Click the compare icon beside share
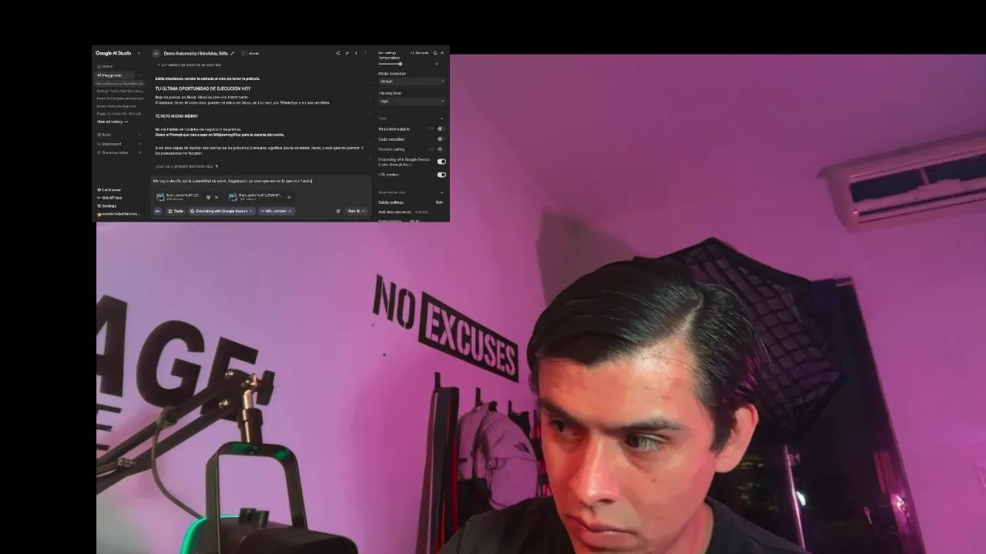 tap(347, 53)
